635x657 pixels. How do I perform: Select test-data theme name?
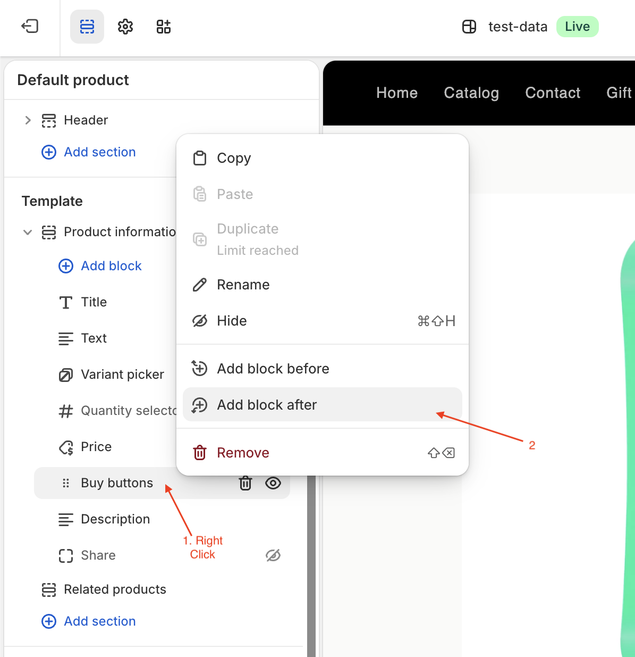518,27
